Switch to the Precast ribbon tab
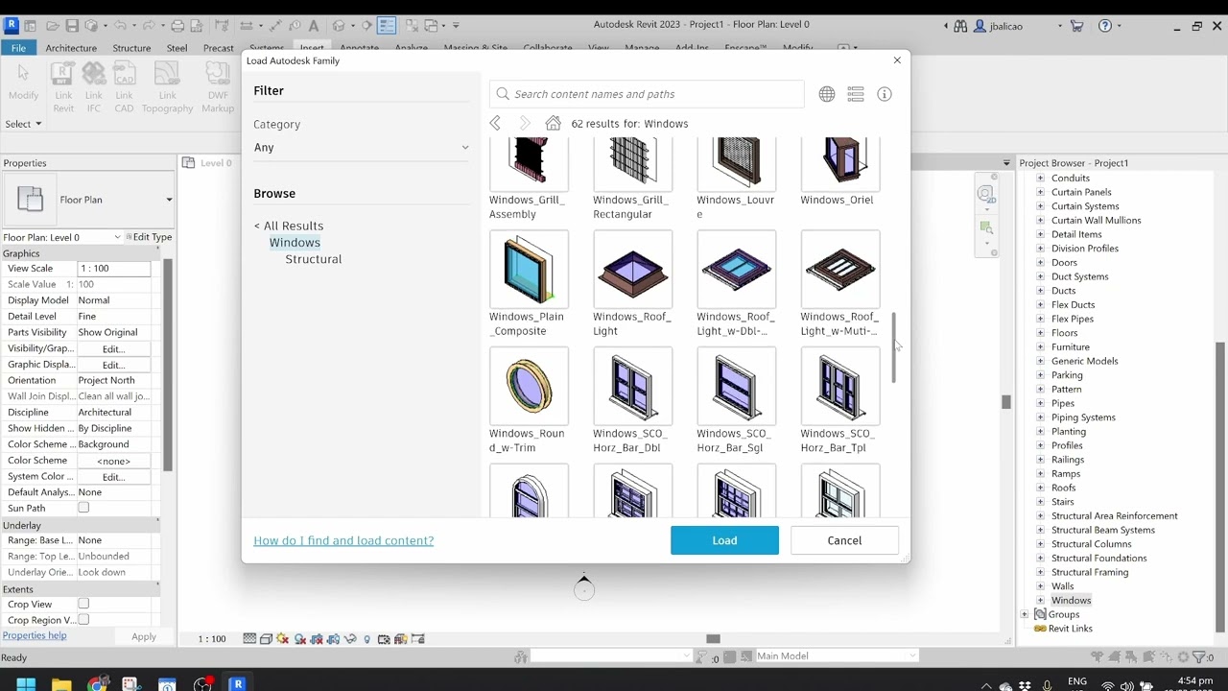This screenshot has width=1228, height=691. [x=219, y=48]
